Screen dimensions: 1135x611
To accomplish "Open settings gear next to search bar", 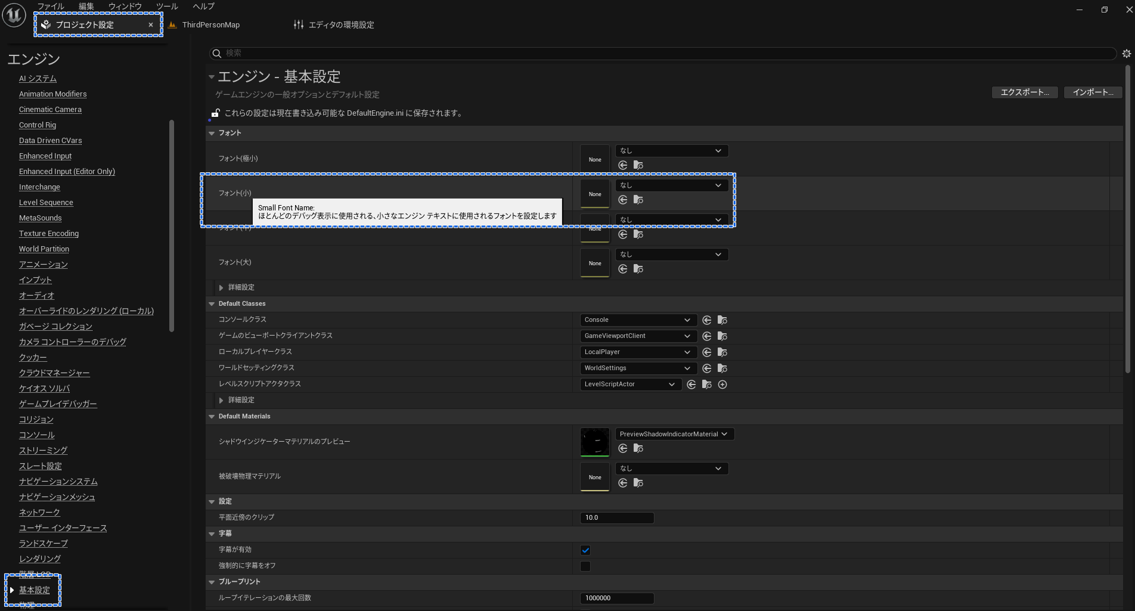I will tap(1126, 54).
